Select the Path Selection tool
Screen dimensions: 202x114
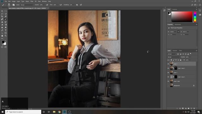(2, 33)
